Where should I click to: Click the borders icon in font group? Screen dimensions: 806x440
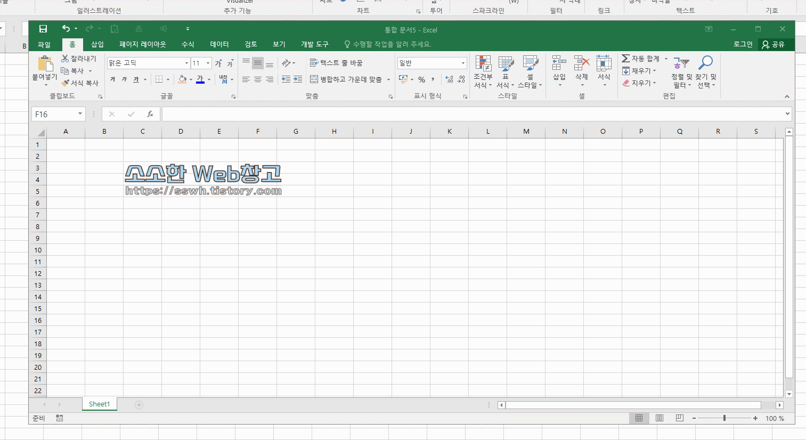[x=159, y=79]
